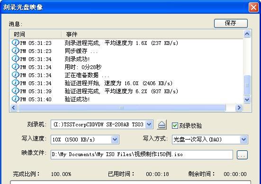Click the 事件 column header

[72, 35]
